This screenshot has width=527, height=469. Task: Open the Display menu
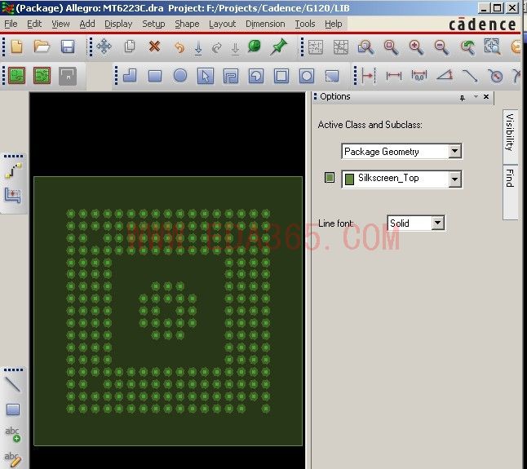click(x=118, y=24)
